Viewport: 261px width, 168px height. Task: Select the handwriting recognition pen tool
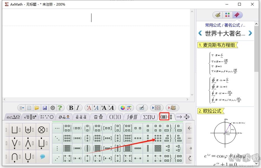142,108
